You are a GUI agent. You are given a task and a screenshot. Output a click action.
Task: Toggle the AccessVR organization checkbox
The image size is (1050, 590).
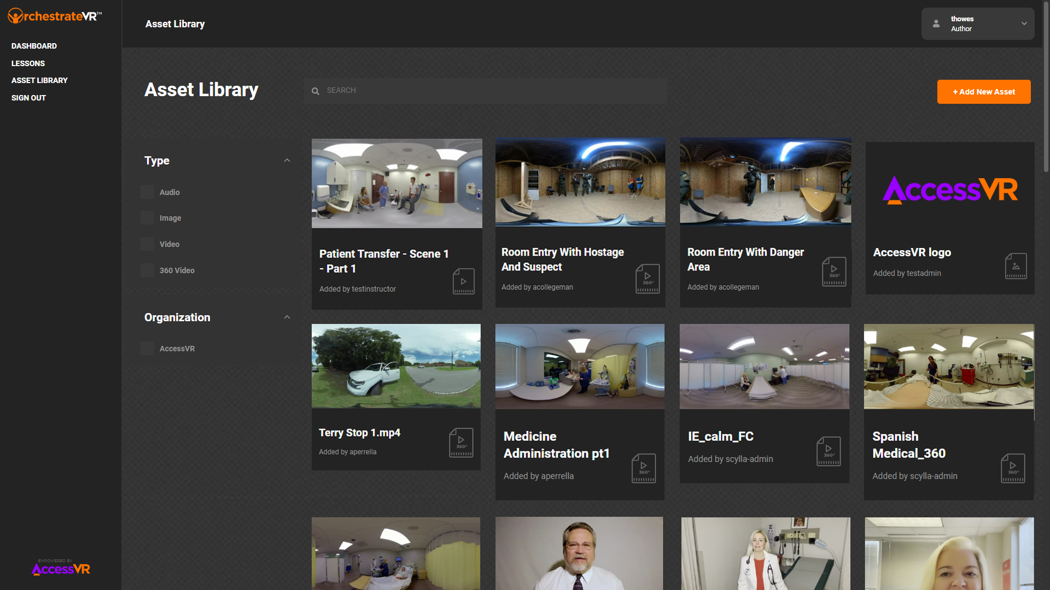pos(148,349)
